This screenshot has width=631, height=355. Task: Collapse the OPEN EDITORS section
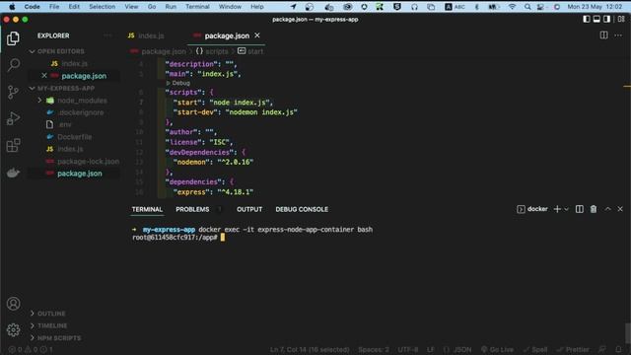pyautogui.click(x=61, y=51)
